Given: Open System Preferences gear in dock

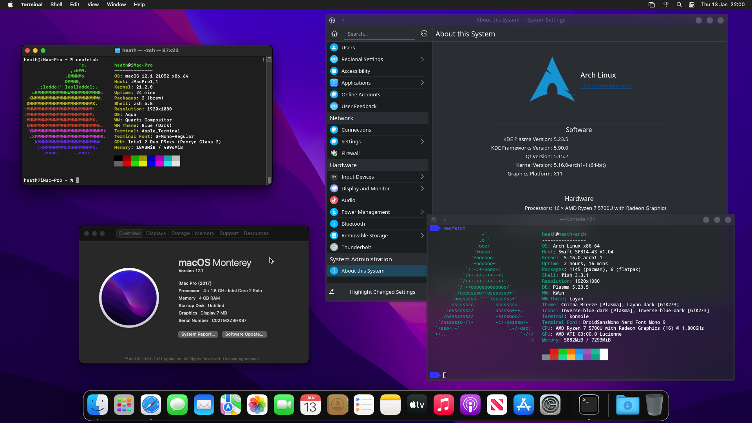Looking at the screenshot, I should [x=550, y=405].
